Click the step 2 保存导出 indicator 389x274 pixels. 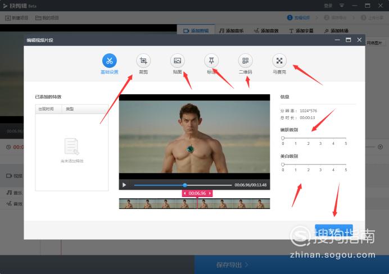click(335, 17)
